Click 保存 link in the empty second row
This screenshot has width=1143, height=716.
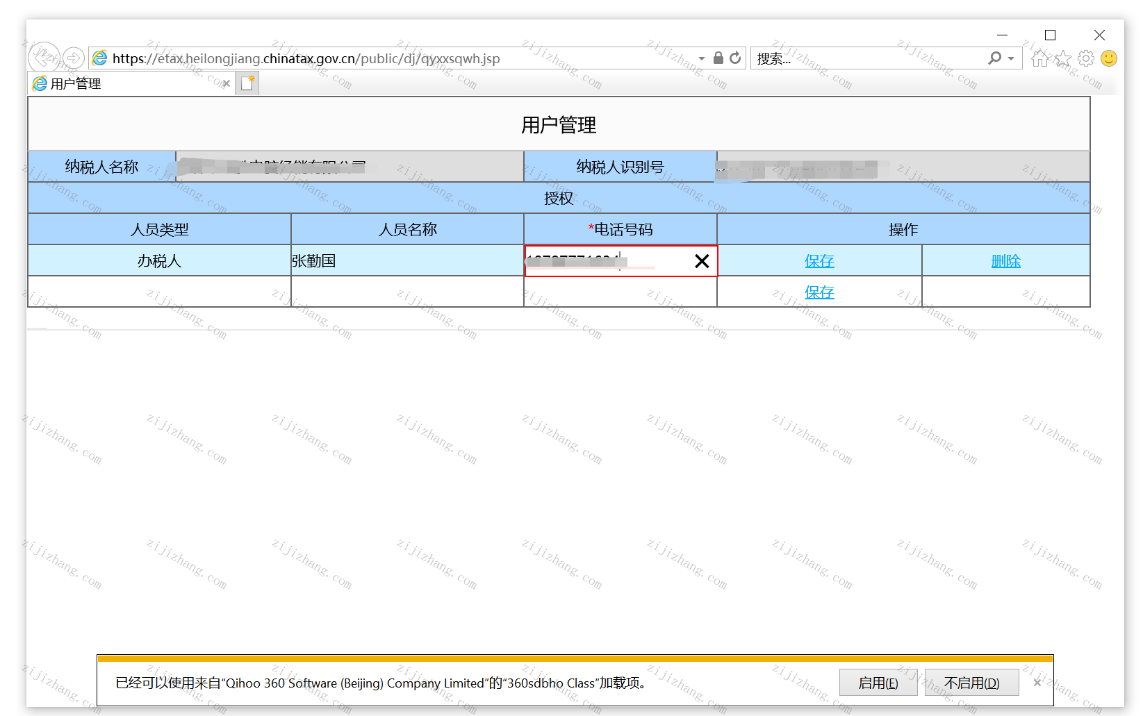pyautogui.click(x=819, y=292)
